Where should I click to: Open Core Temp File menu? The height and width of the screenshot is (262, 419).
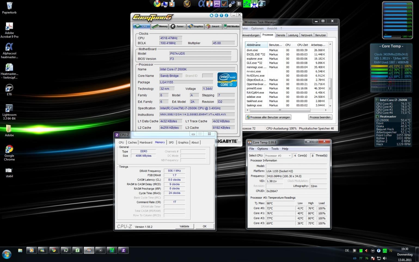pos(252,149)
